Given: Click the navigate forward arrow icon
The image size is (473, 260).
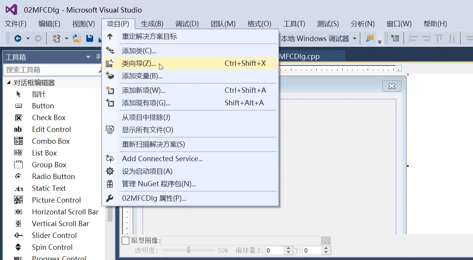Looking at the screenshot, I should pyautogui.click(x=38, y=38).
